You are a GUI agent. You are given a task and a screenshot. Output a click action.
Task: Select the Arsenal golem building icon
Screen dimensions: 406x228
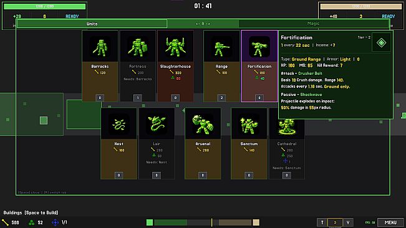point(203,125)
